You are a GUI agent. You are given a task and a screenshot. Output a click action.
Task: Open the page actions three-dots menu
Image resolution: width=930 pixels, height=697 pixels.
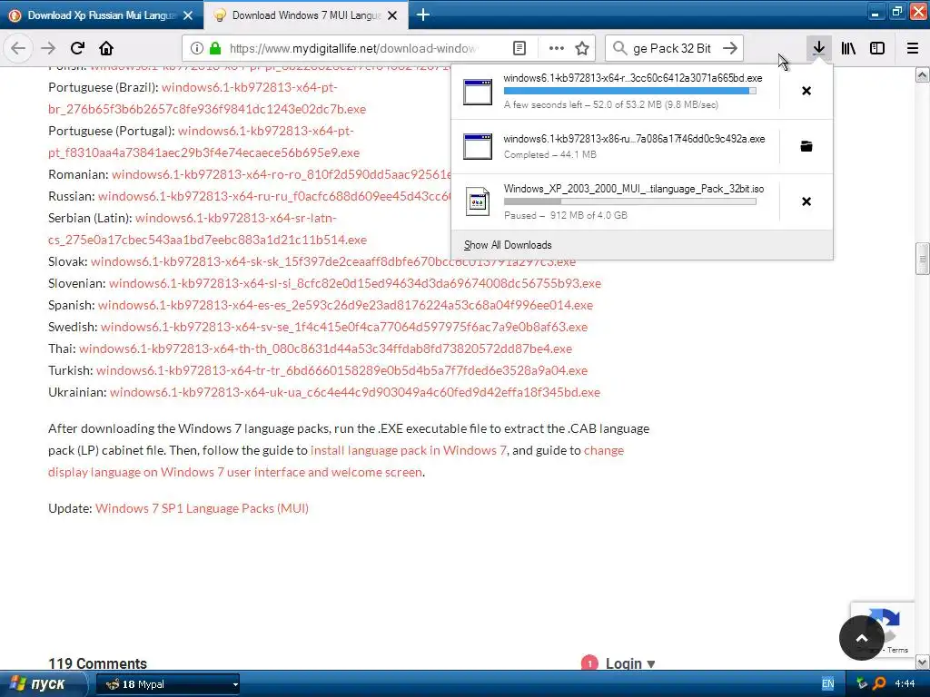tap(557, 48)
